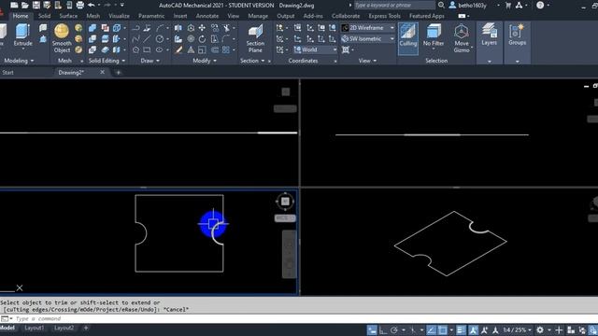The height and width of the screenshot is (336, 598).
Task: Switch to the Annotate ribbon tab
Action: point(207,16)
